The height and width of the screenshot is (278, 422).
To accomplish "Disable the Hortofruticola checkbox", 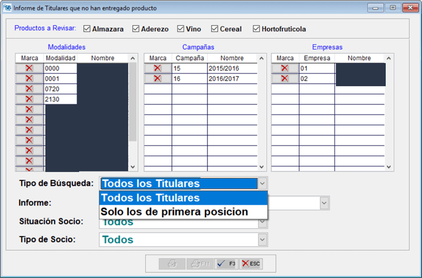I will tap(256, 29).
